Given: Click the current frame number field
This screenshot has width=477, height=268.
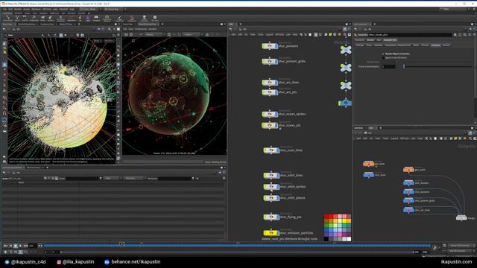Looking at the screenshot, I should [x=32, y=246].
